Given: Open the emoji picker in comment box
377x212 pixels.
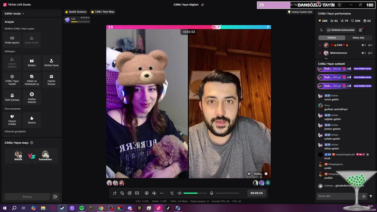Looking at the screenshot, I should 364,196.
